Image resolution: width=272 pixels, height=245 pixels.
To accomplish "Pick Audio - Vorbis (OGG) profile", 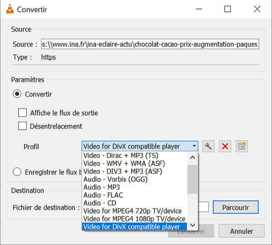I will click(x=135, y=179).
